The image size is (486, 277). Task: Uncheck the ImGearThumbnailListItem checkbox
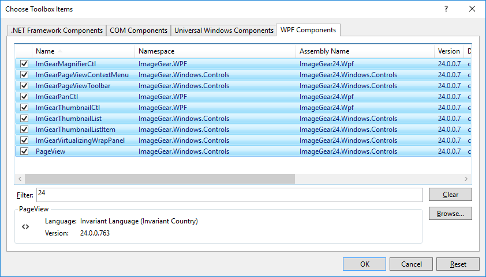pyautogui.click(x=24, y=129)
